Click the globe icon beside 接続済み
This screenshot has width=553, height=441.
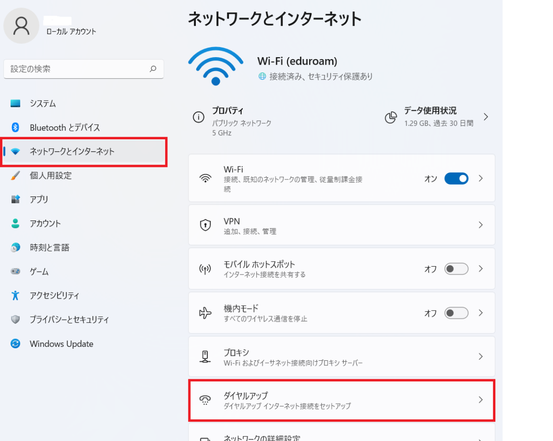(262, 77)
